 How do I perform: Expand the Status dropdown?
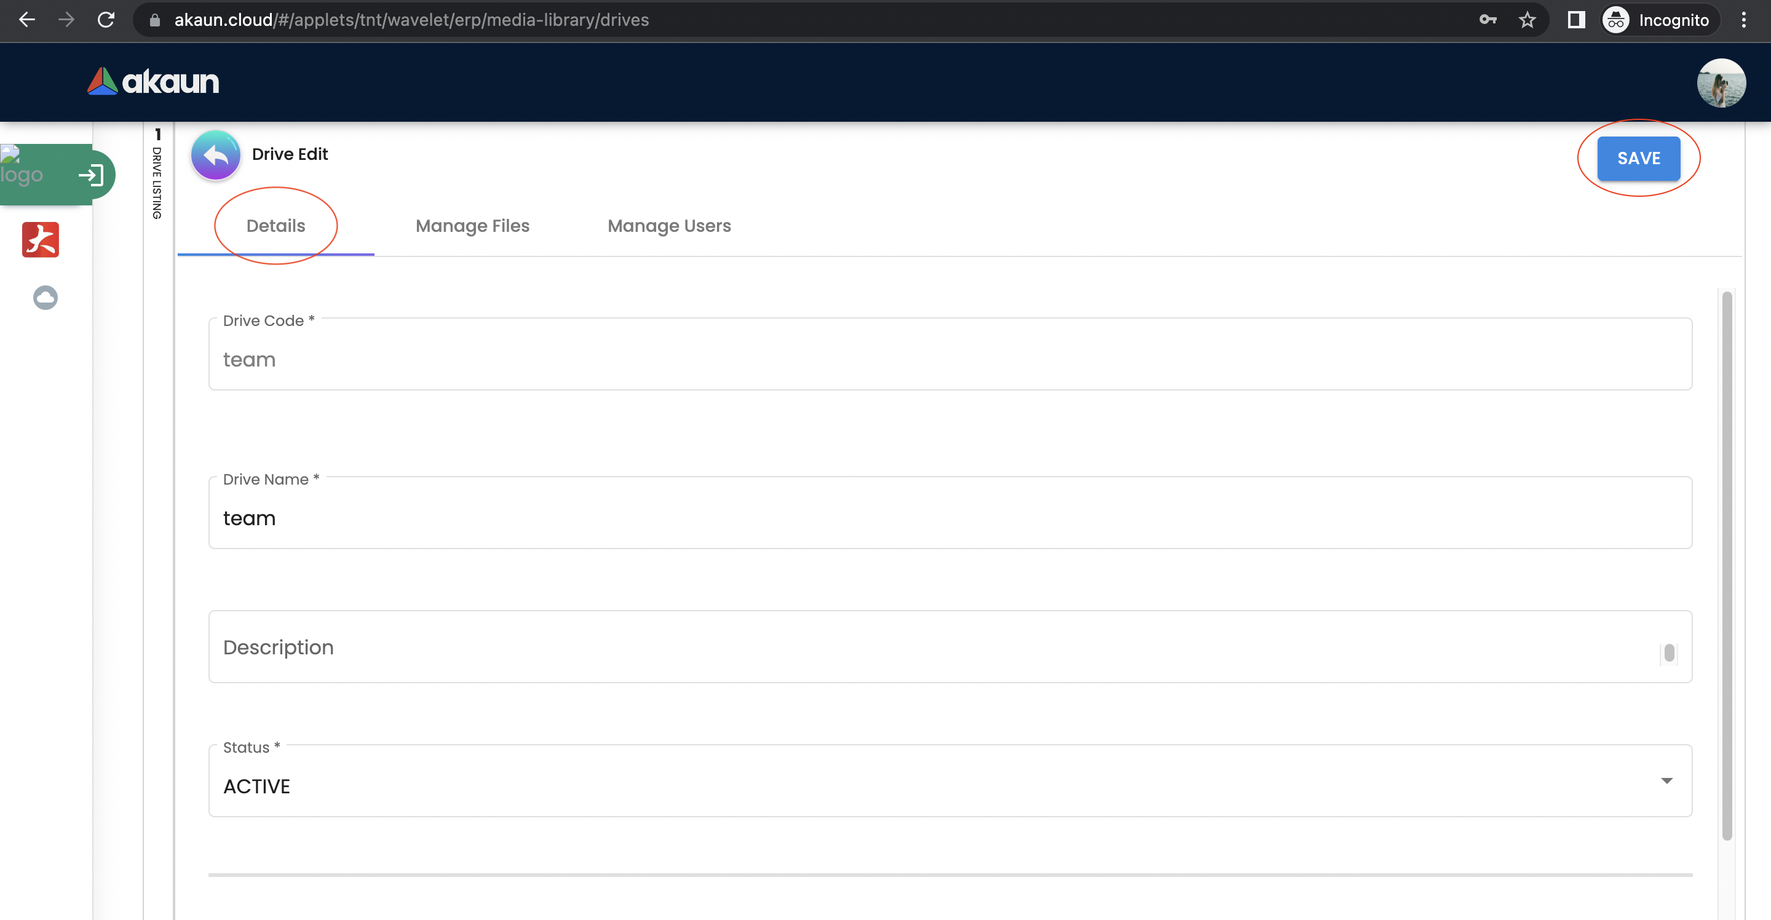[1666, 780]
